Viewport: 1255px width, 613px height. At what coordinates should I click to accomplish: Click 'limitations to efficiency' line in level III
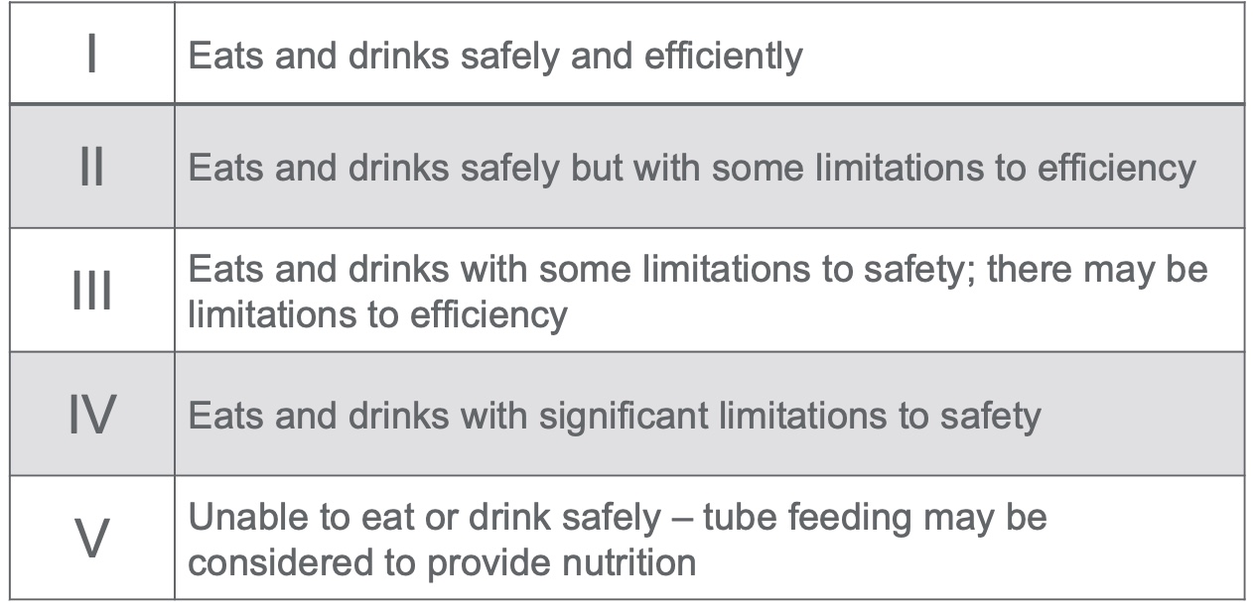378,314
